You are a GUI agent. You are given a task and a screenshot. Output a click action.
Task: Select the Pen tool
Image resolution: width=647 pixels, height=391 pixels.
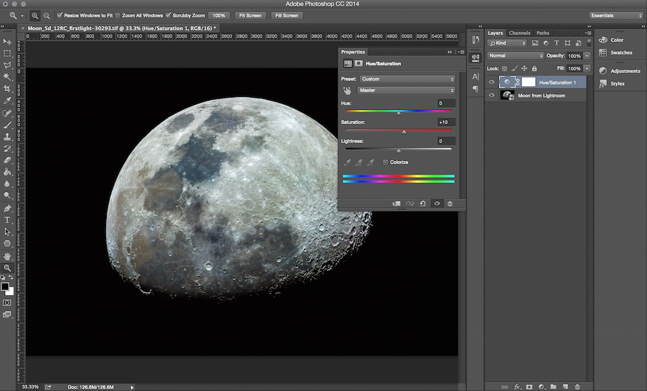(x=7, y=208)
